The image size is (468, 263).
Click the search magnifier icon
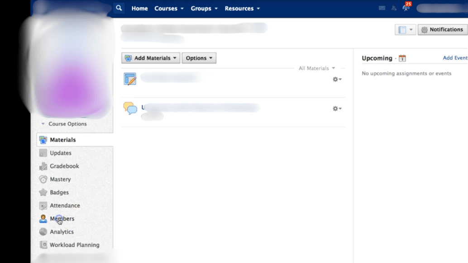(119, 8)
